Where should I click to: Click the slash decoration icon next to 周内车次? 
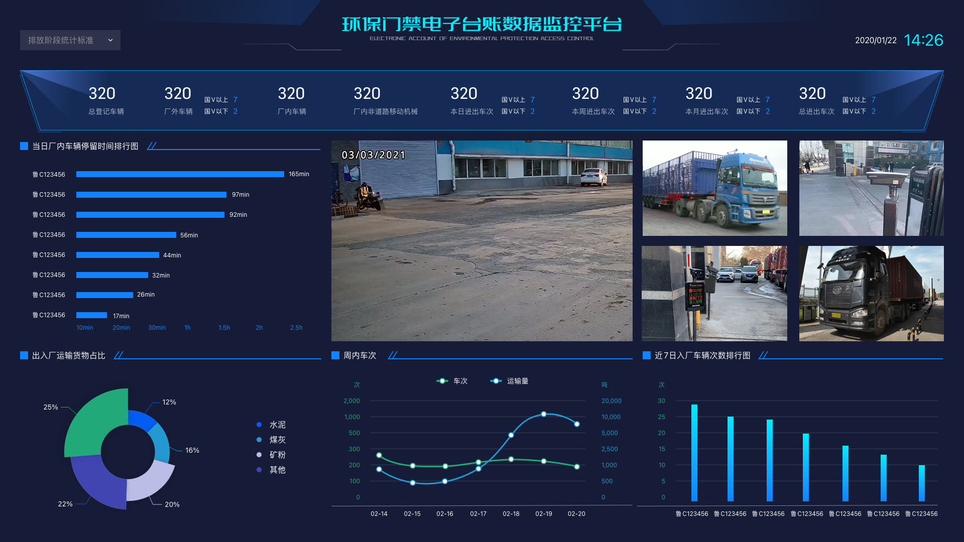[x=393, y=354]
